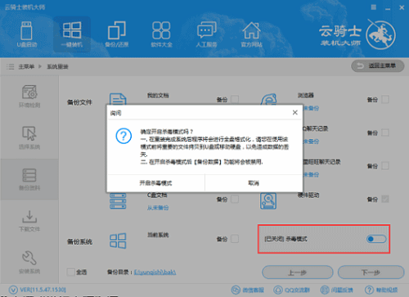Click the 我的文档 label

click(158, 95)
